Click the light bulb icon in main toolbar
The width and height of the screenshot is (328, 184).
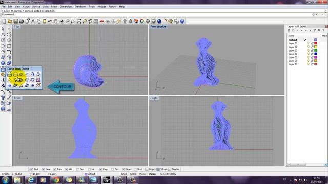pos(125,21)
